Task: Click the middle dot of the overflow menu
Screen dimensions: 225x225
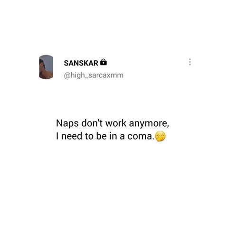Action: click(x=190, y=62)
